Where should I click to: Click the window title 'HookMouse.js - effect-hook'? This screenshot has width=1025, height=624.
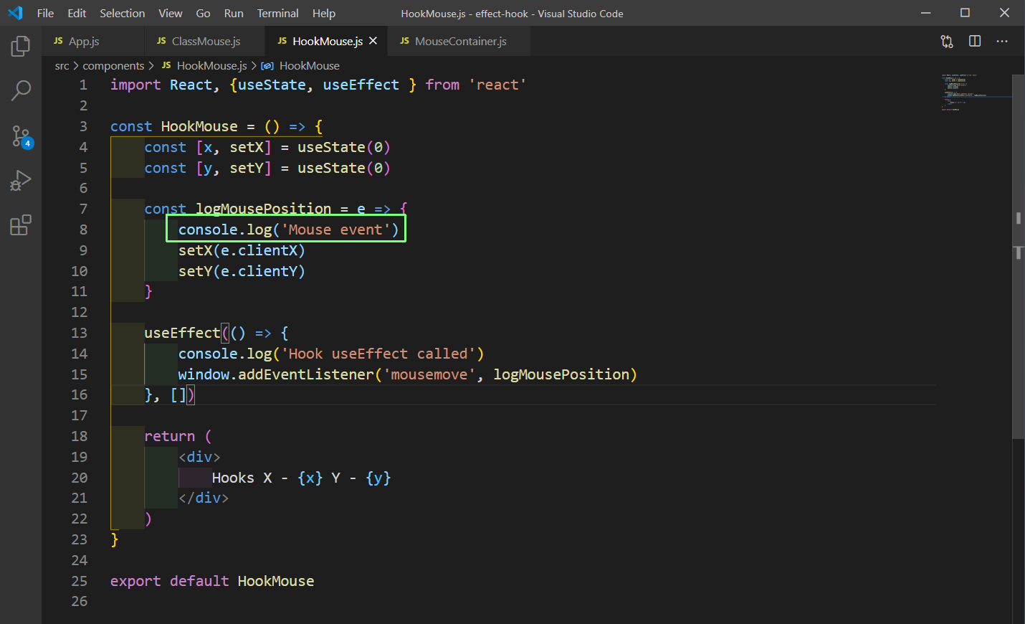464,14
